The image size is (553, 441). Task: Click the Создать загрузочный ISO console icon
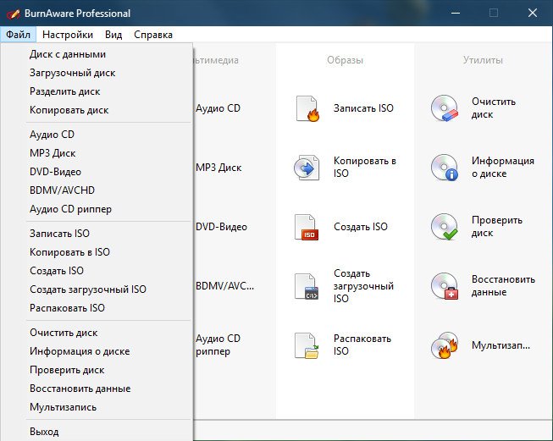pos(307,286)
